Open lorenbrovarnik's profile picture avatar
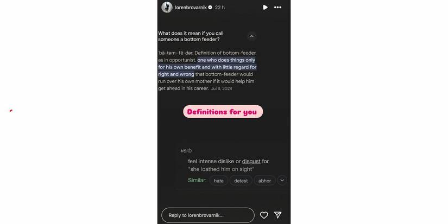The width and height of the screenshot is (448, 224). pyautogui.click(x=167, y=8)
